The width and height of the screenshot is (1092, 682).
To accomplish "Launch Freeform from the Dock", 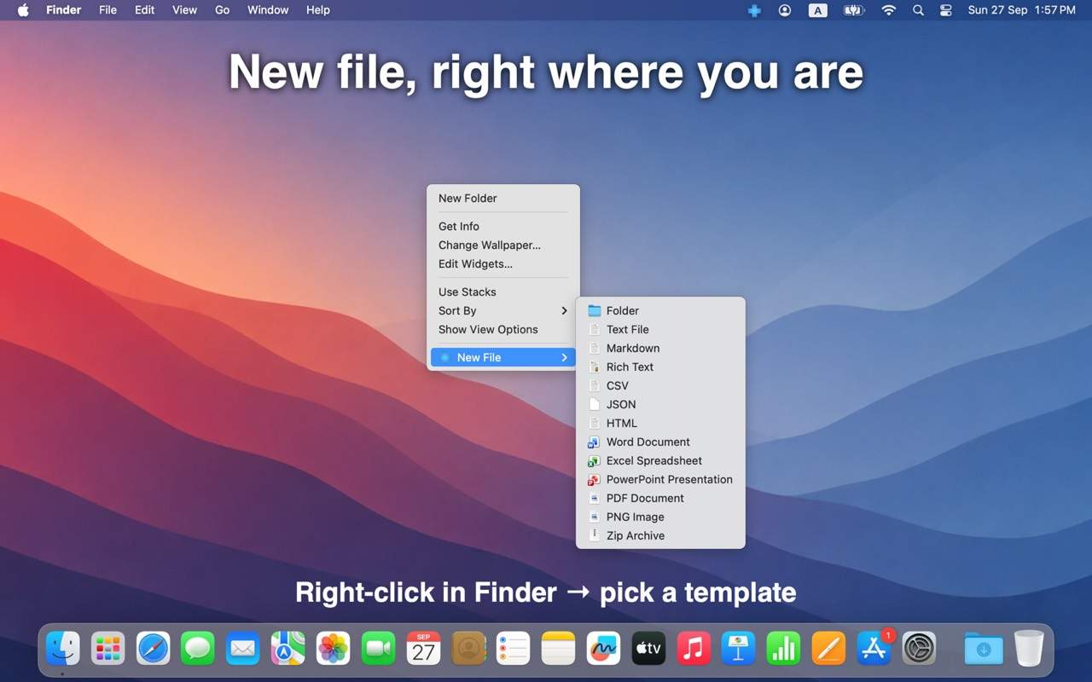I will (x=604, y=649).
